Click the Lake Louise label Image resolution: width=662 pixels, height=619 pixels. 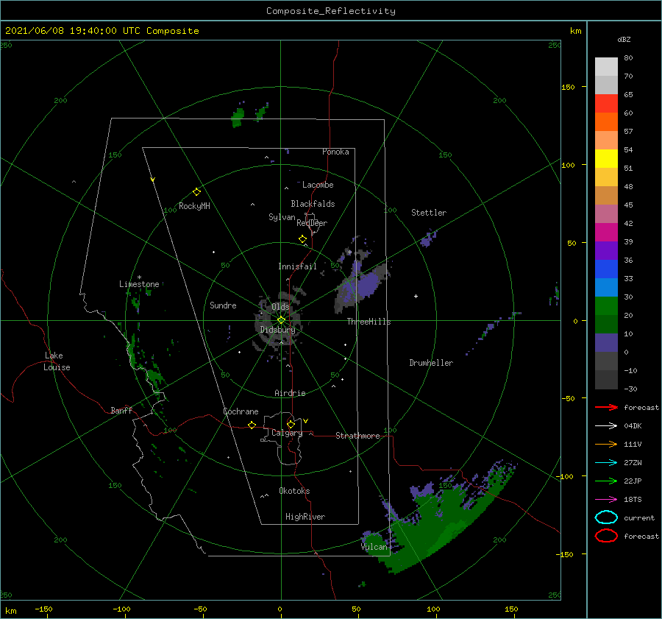tap(57, 361)
